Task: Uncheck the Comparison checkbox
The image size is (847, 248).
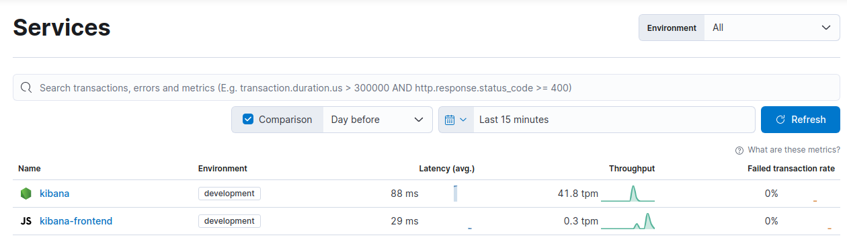Action: click(x=248, y=120)
